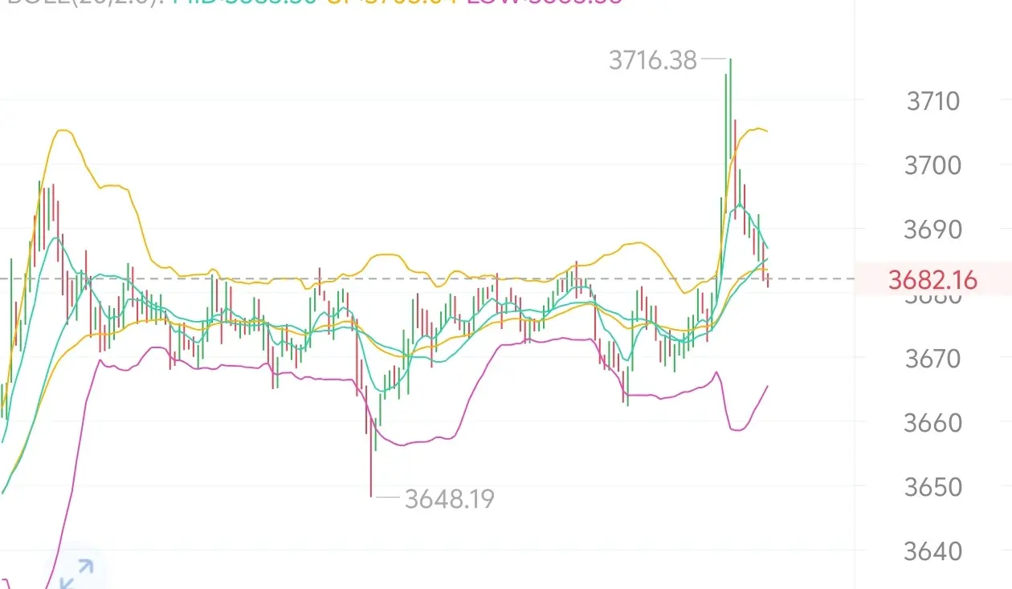The height and width of the screenshot is (589, 1012).
Task: Click the 3670 price axis label
Action: point(932,359)
